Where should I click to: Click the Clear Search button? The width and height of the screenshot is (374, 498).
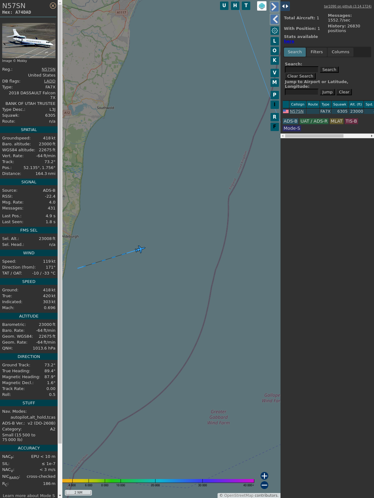300,76
